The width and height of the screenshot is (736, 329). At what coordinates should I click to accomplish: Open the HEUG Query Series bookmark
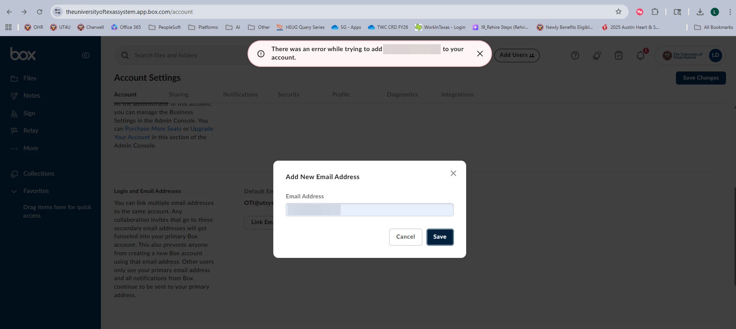(300, 27)
